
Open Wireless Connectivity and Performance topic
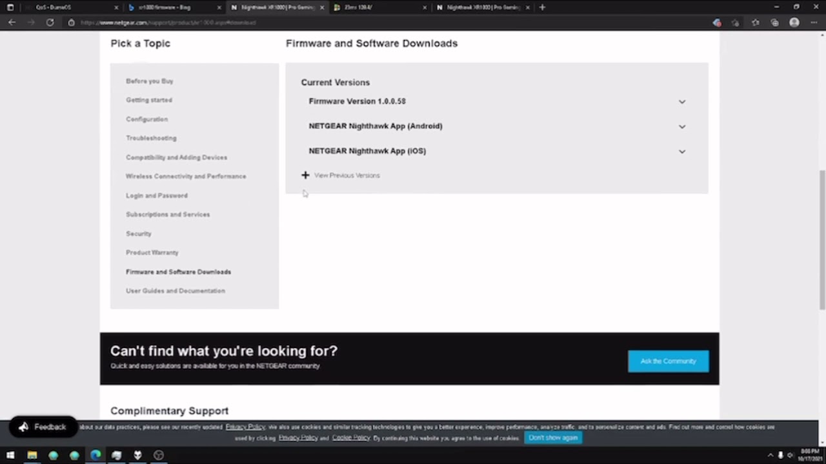pos(186,176)
